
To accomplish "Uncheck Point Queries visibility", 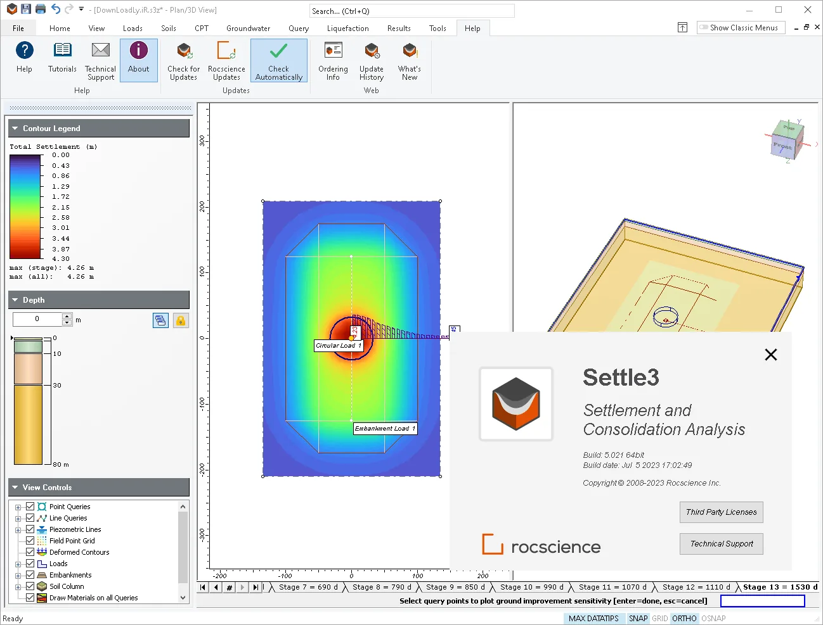I will [30, 507].
